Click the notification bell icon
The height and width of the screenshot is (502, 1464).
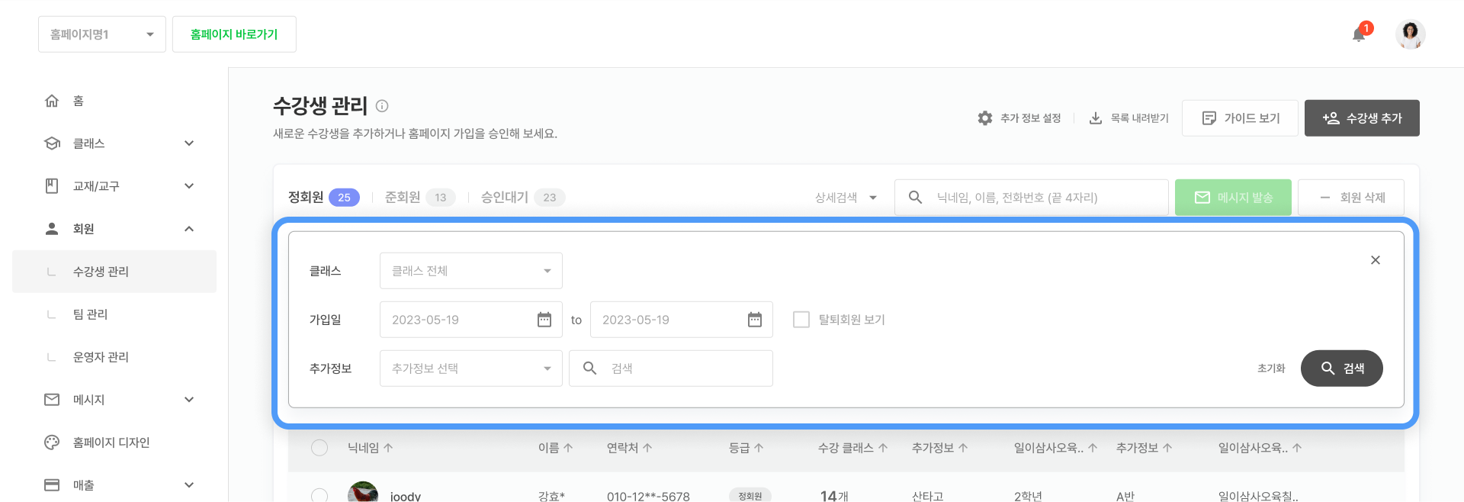pyautogui.click(x=1359, y=34)
